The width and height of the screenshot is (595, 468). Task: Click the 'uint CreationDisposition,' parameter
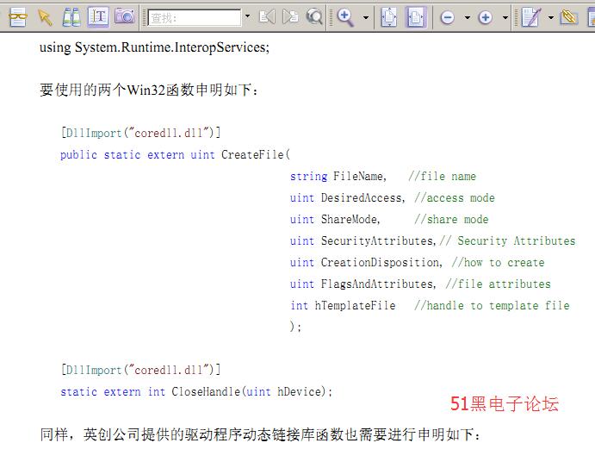tap(366, 263)
